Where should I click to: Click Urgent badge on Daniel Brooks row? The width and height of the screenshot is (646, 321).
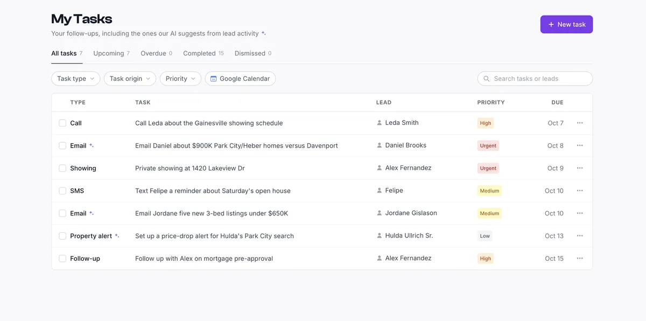488,145
